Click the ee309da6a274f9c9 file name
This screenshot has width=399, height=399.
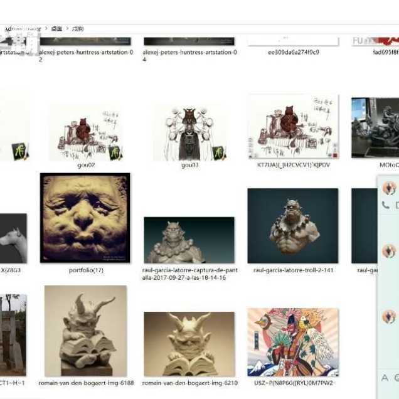(294, 52)
